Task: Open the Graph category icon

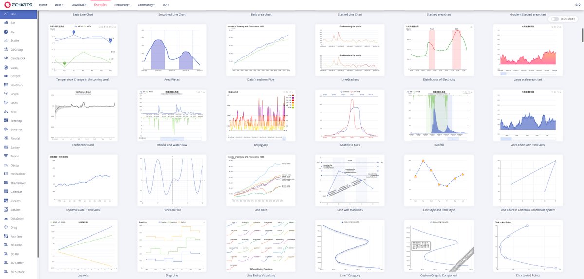Action: click(5, 93)
